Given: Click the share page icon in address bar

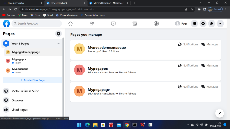Looking at the screenshot, I should tap(186, 9).
